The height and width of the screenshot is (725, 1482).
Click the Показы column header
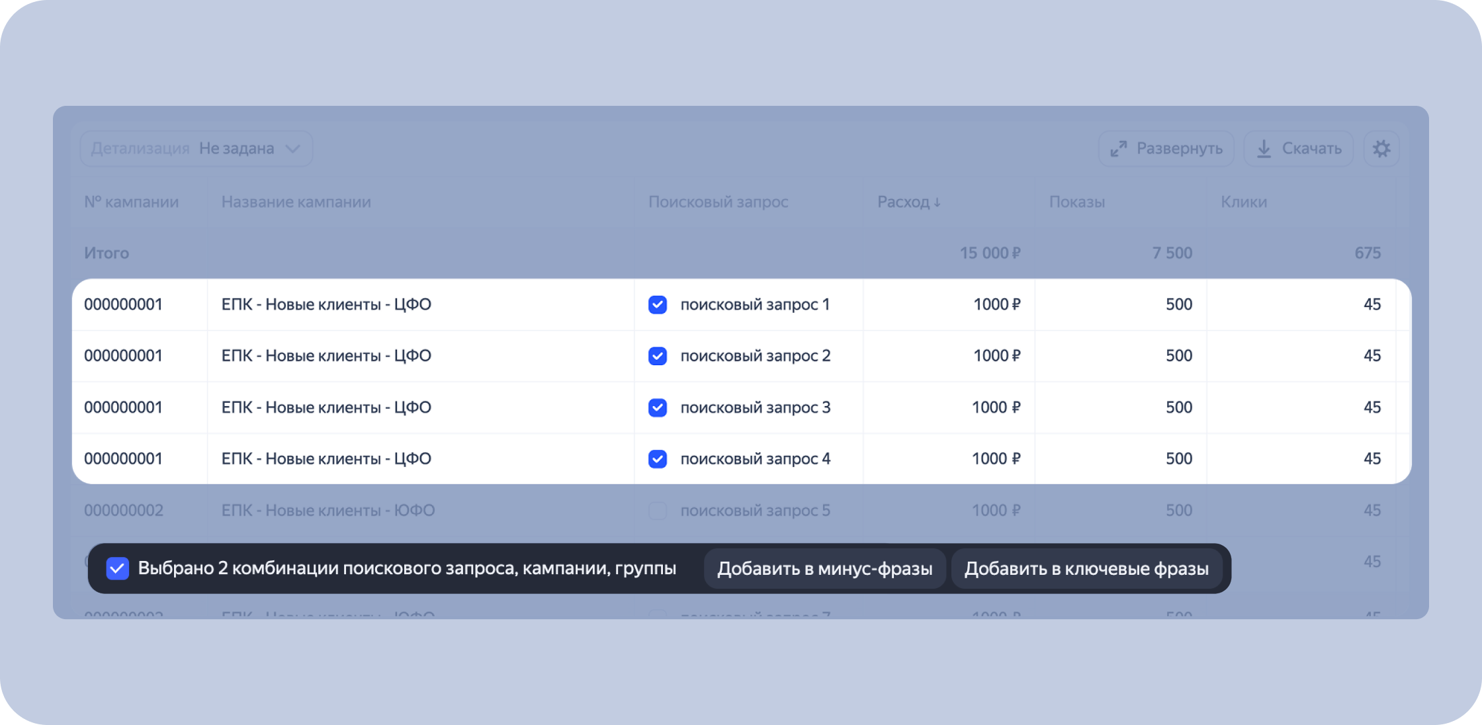tap(1077, 202)
